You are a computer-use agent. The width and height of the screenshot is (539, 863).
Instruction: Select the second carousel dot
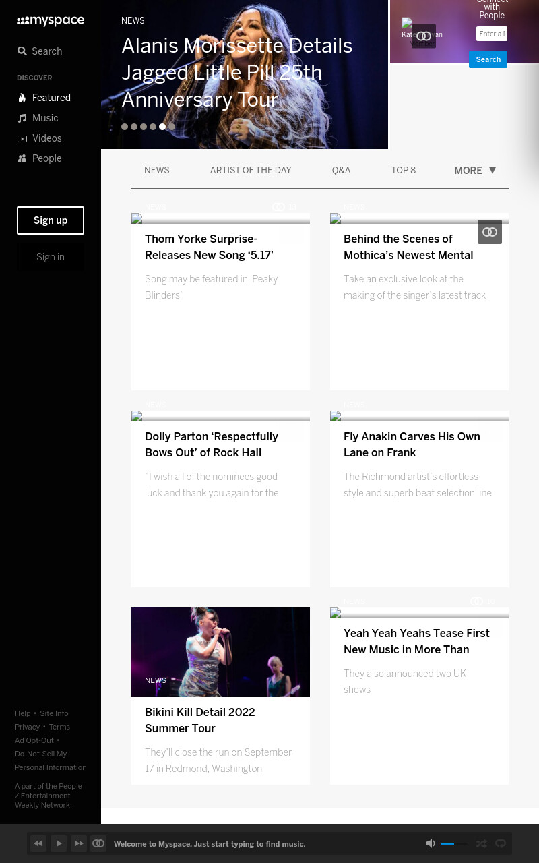click(x=134, y=127)
